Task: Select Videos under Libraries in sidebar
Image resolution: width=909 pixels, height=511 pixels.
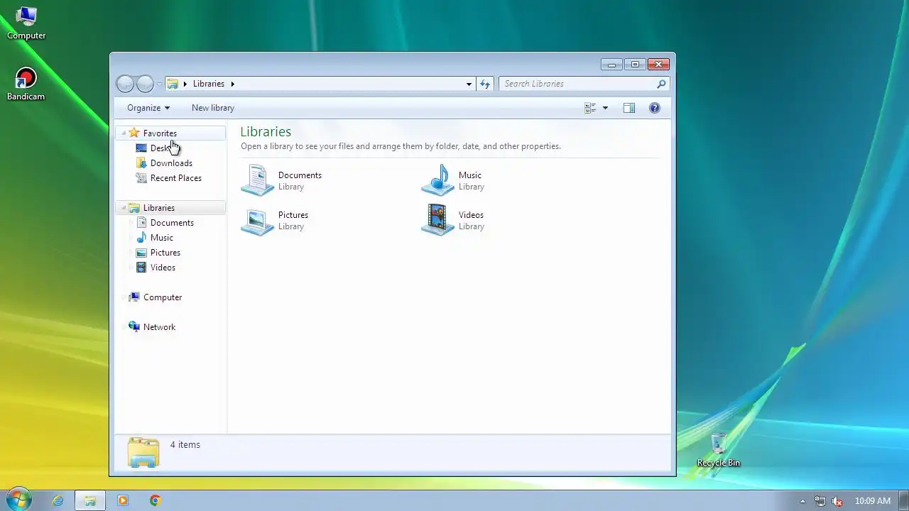Action: [x=163, y=268]
